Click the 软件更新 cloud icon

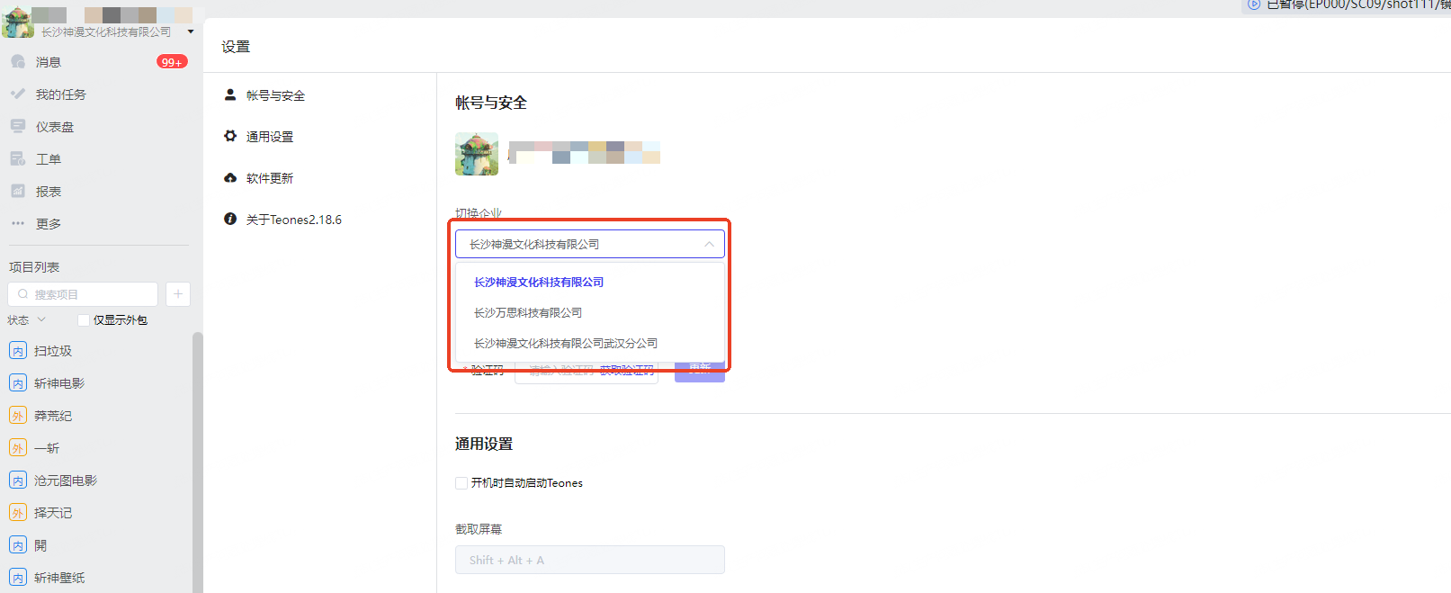pyautogui.click(x=230, y=178)
